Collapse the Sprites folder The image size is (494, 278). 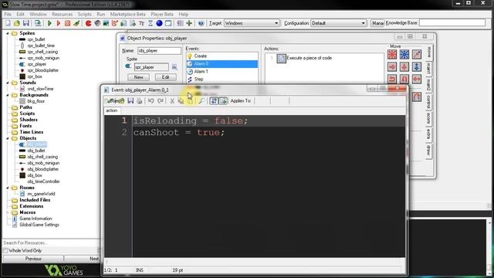click(x=8, y=33)
